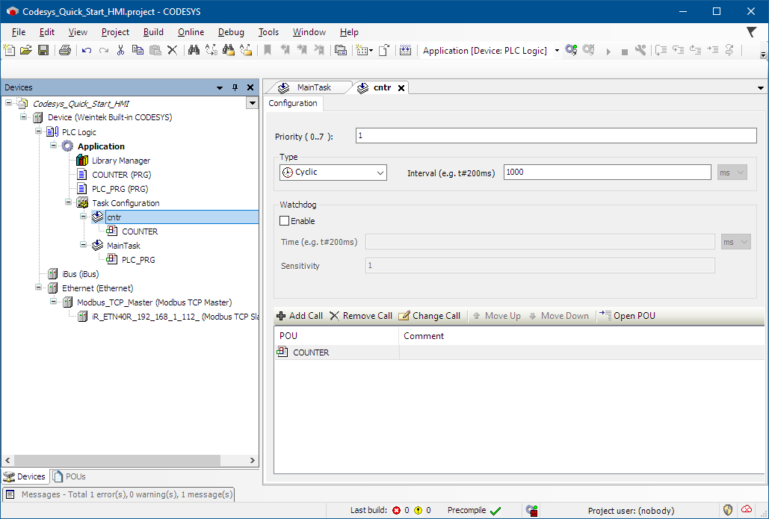769x519 pixels.
Task: Open Find in Project with binoculars-folder icon
Action: tap(228, 50)
